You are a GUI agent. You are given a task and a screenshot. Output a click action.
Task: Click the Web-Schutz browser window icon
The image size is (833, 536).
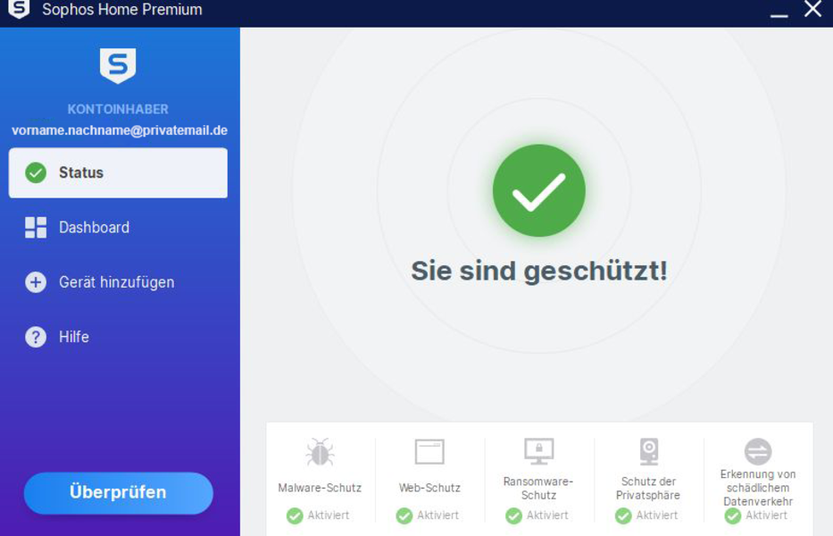tap(429, 452)
